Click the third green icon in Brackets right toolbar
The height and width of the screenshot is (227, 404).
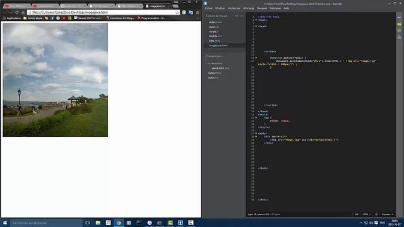point(399,31)
